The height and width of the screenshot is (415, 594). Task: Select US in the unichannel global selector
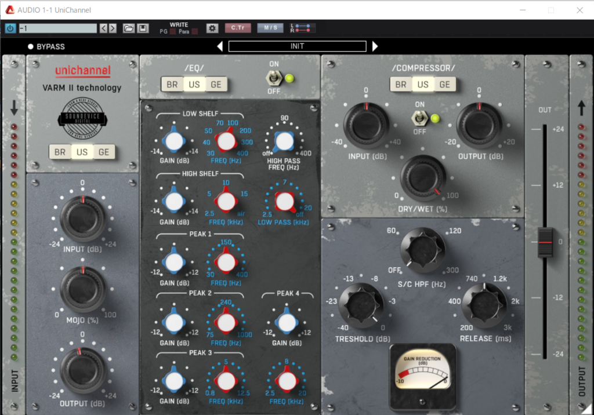(82, 152)
